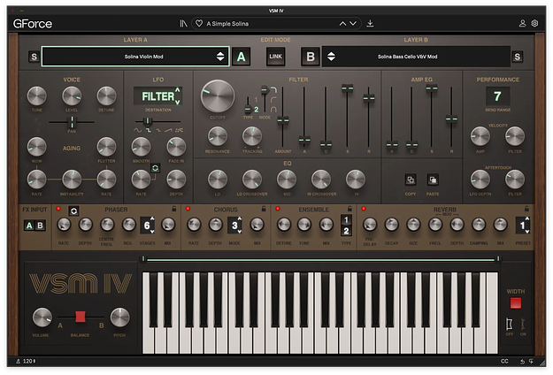
Task: Toggle the Phaser sync icon
Action: click(73, 210)
